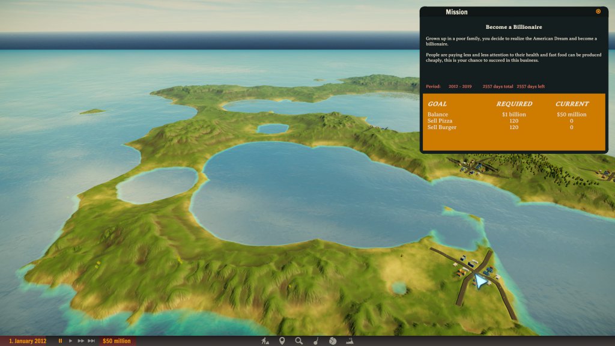The image size is (615, 346).
Task: Click the small island in the sea
Action: point(92,112)
